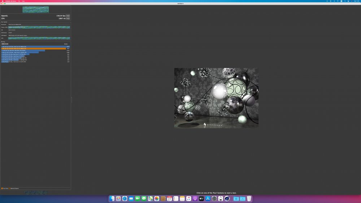Viewport: 361px width, 203px height.
Task: Open Finder from the dock
Action: click(x=112, y=199)
